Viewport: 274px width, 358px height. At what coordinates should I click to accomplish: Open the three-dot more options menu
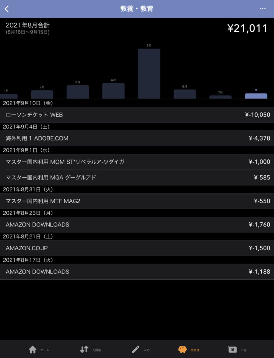[262, 9]
